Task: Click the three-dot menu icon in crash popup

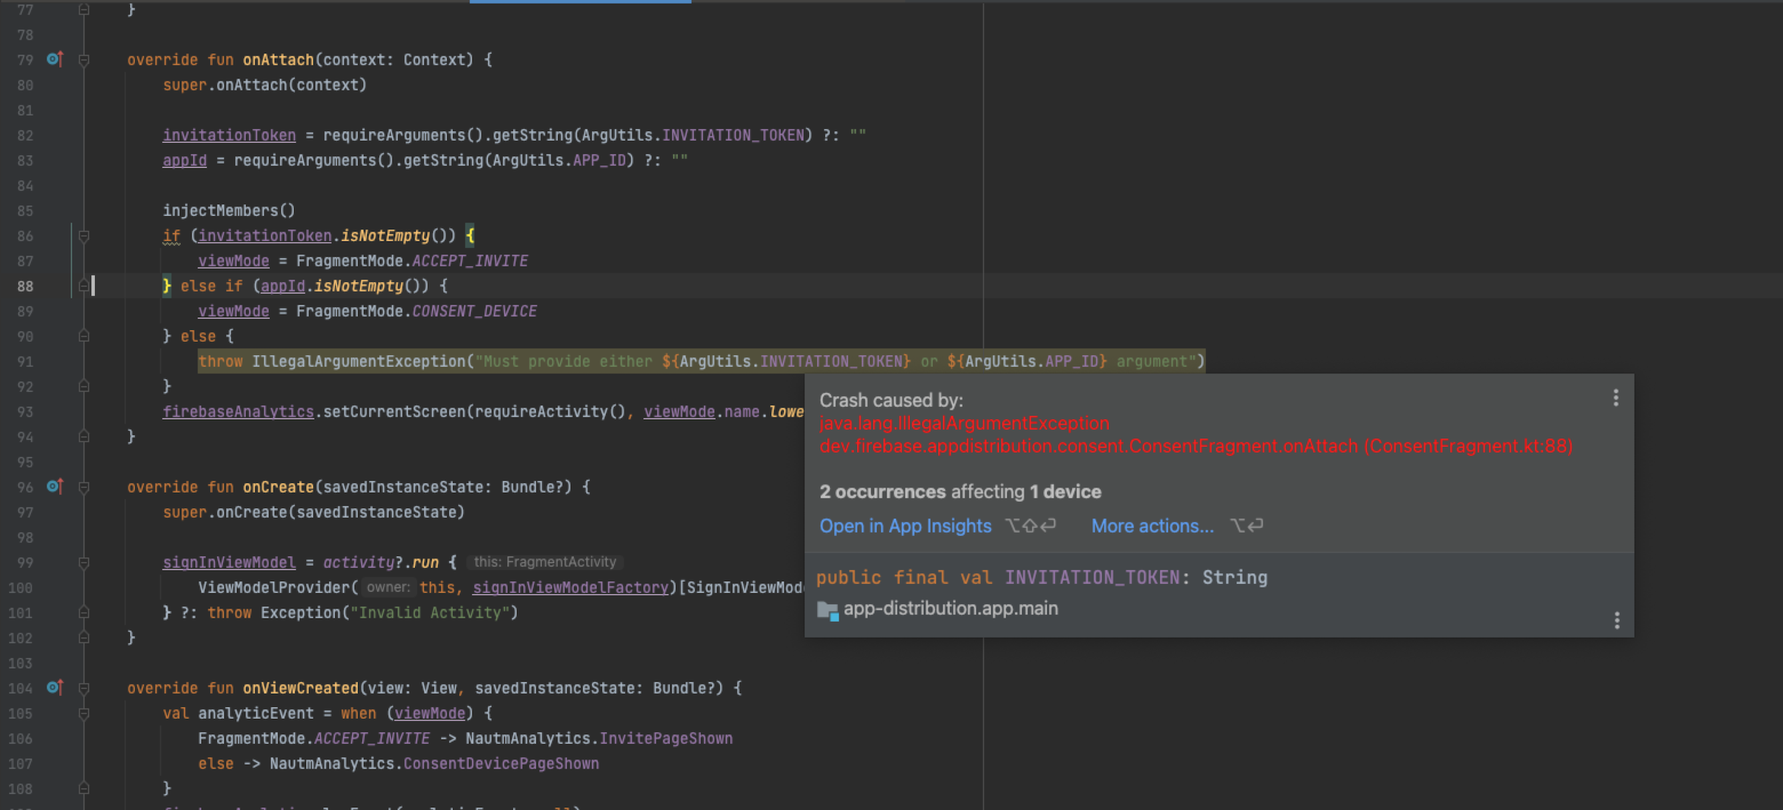Action: coord(1616,398)
